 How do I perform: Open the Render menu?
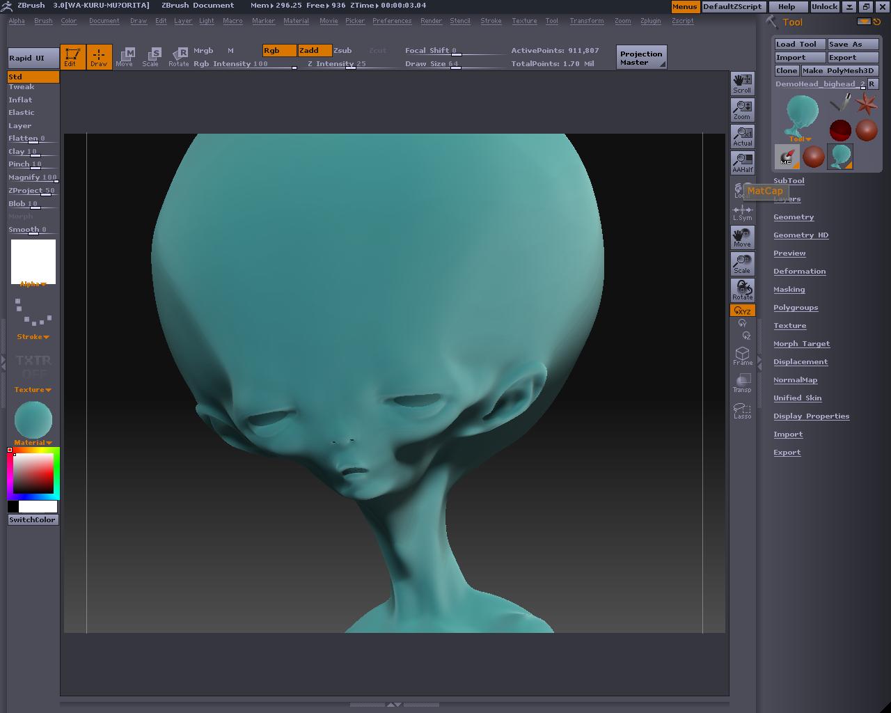[431, 21]
